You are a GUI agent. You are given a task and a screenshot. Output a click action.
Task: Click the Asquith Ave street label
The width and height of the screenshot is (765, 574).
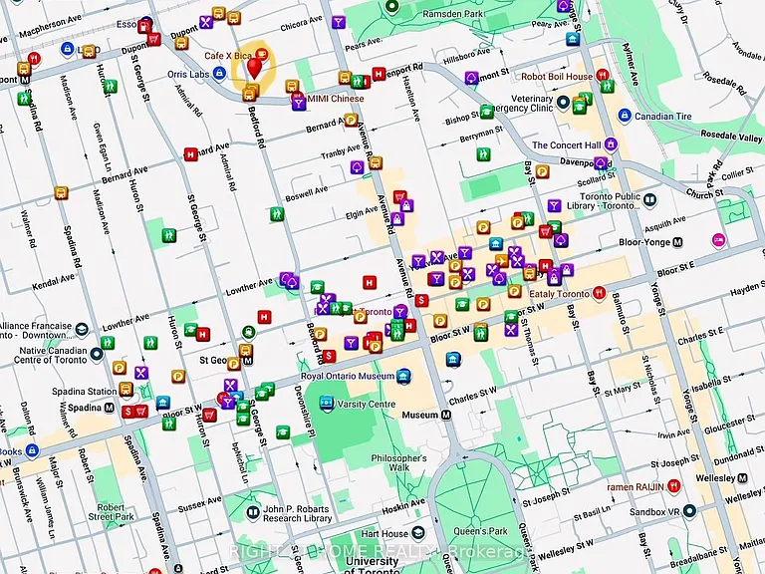click(665, 224)
